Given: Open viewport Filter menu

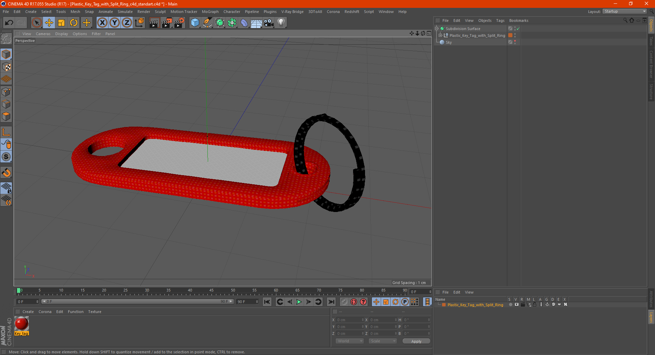Looking at the screenshot, I should tap(96, 34).
